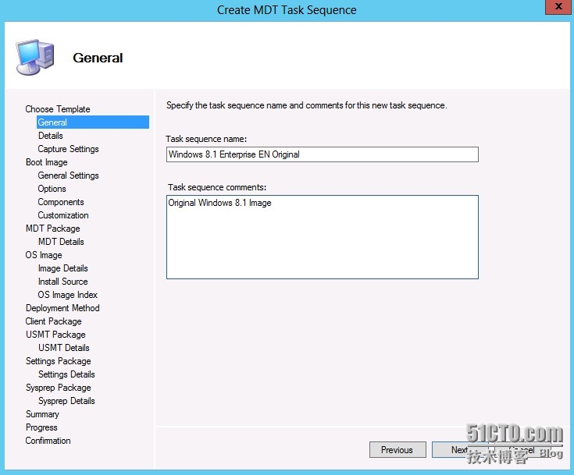Go to the Install Source step
The width and height of the screenshot is (574, 475).
click(x=63, y=282)
